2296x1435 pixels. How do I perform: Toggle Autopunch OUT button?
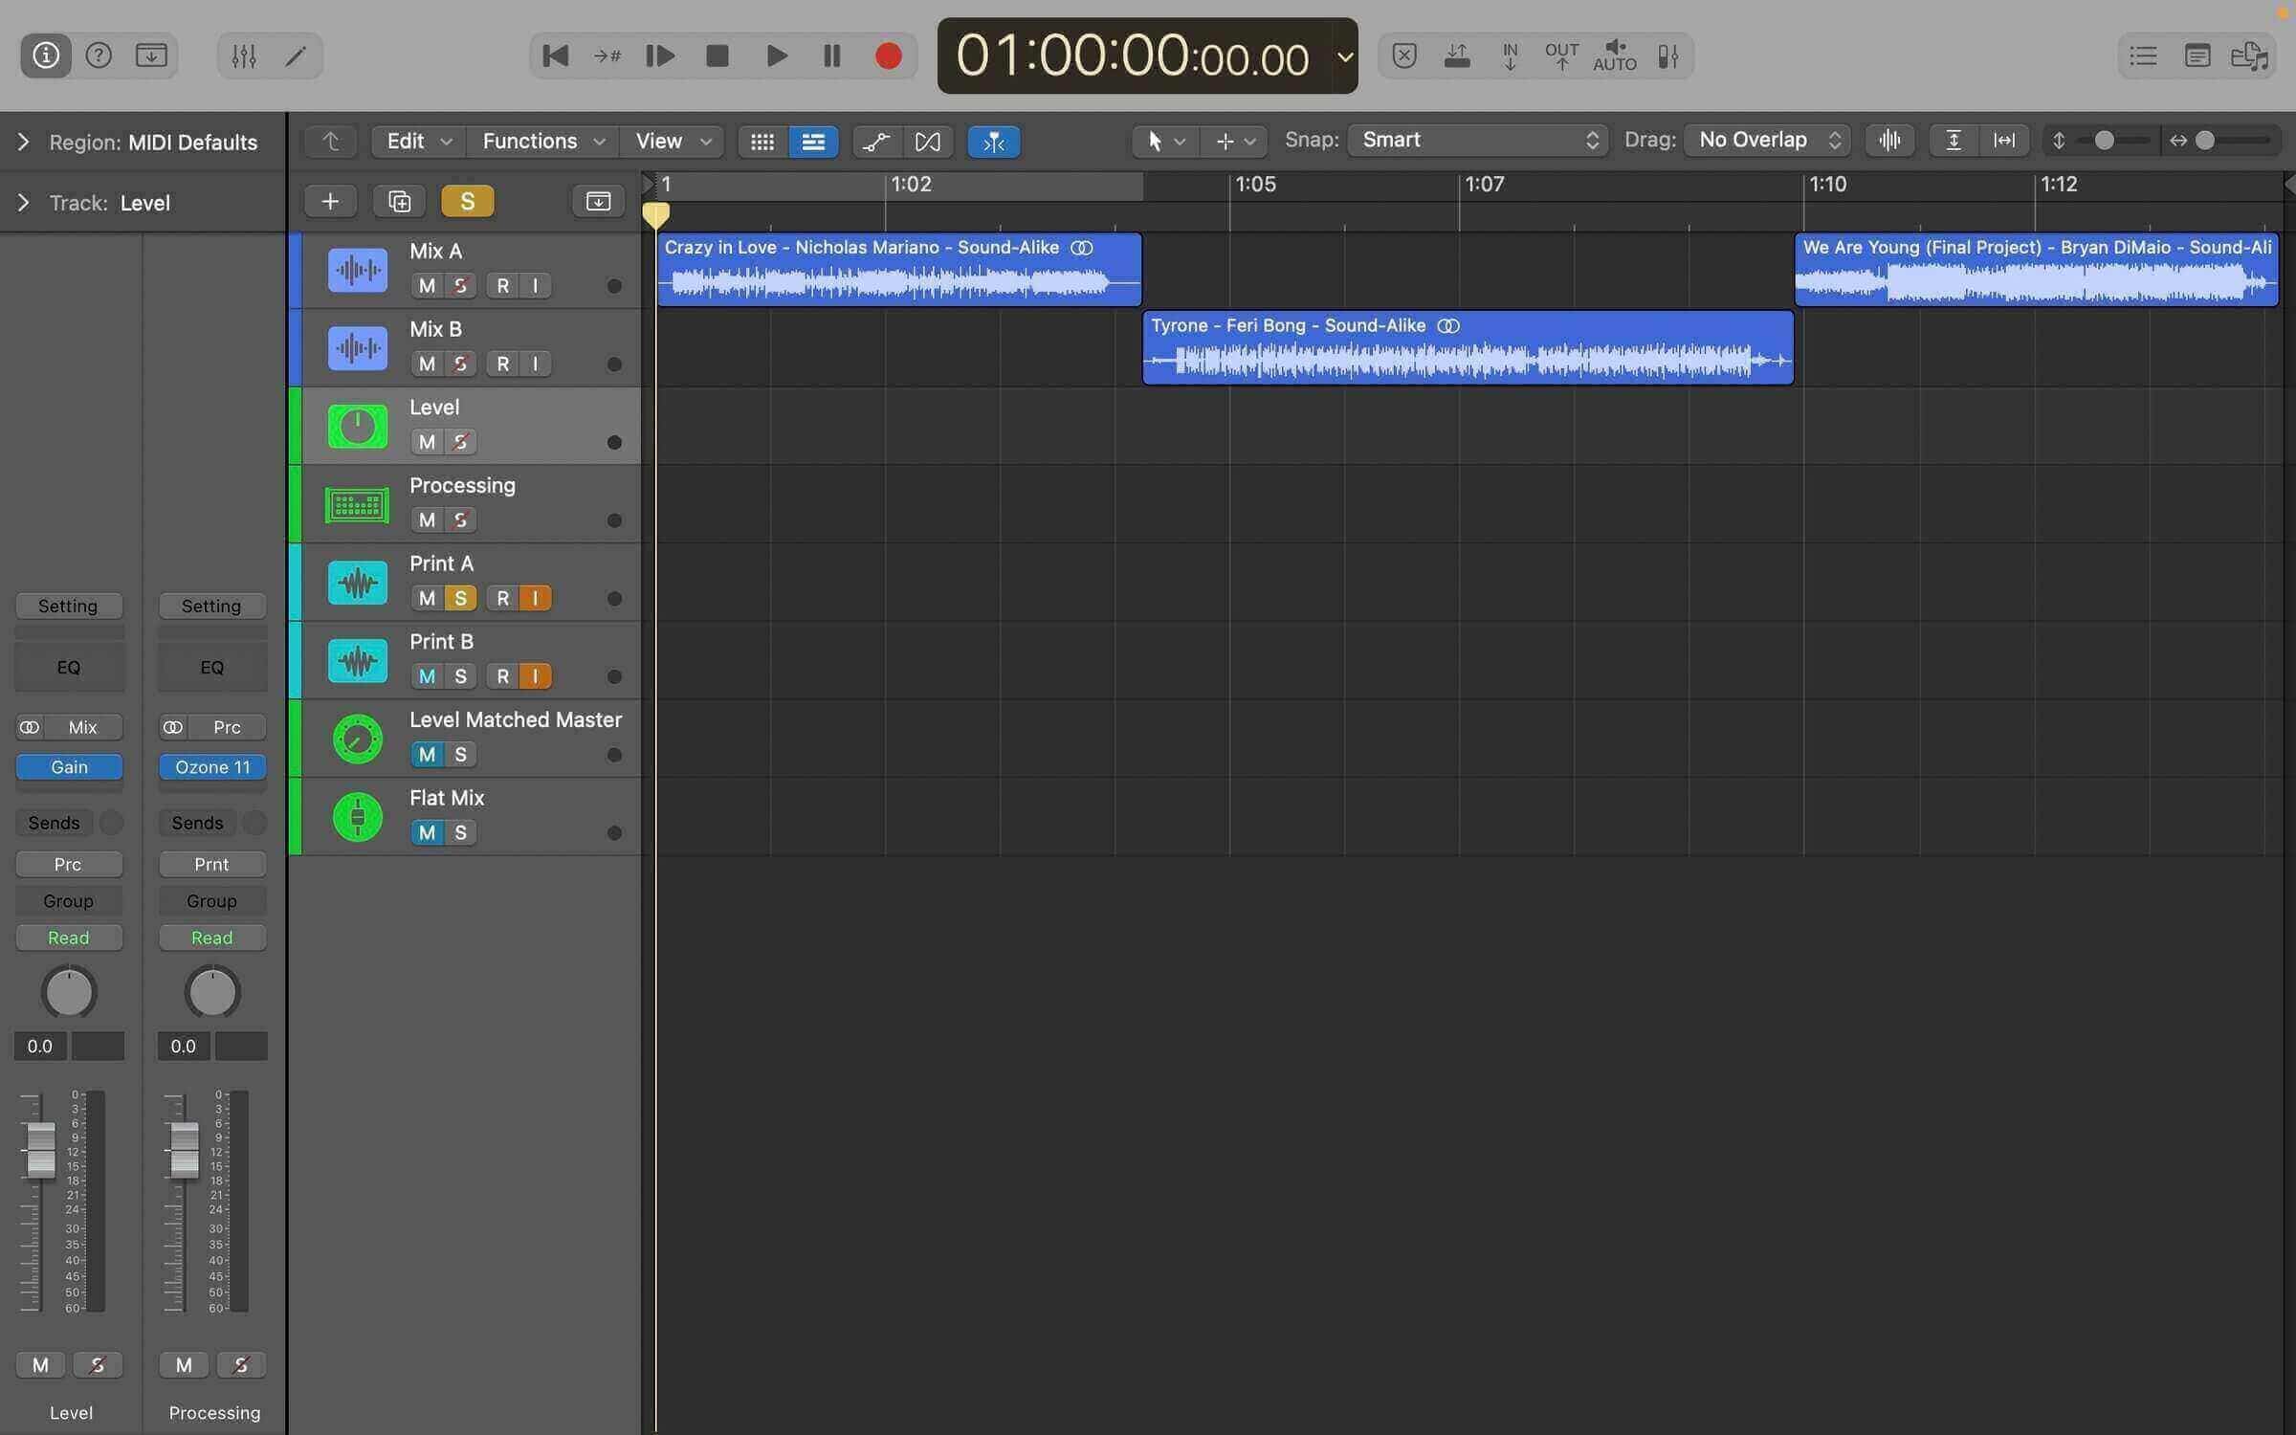[1561, 55]
